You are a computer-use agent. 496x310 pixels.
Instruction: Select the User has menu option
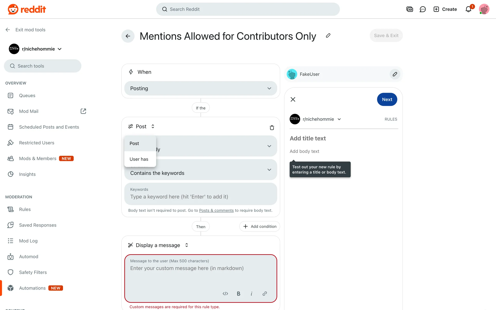[139, 159]
